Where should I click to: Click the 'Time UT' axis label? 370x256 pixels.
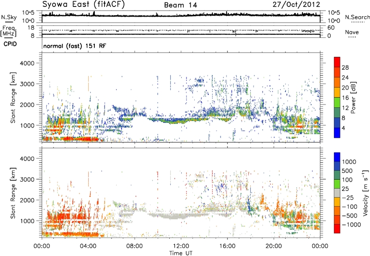tap(181, 253)
